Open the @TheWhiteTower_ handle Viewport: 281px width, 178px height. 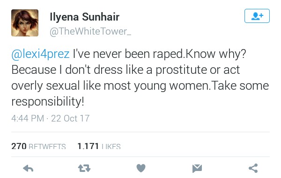pyautogui.click(x=90, y=31)
